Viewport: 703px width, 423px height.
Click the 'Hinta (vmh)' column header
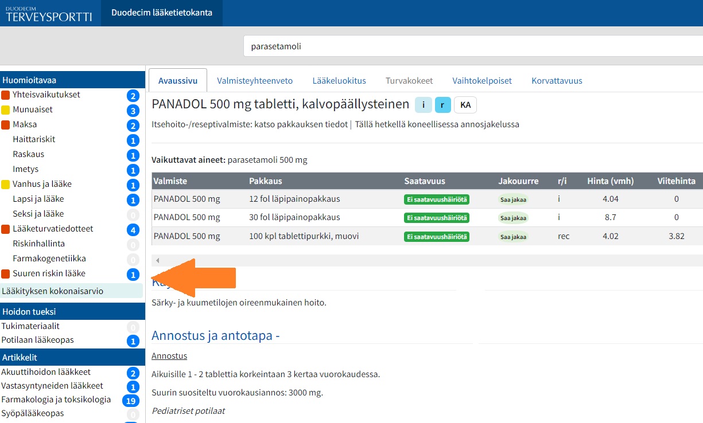[611, 181]
